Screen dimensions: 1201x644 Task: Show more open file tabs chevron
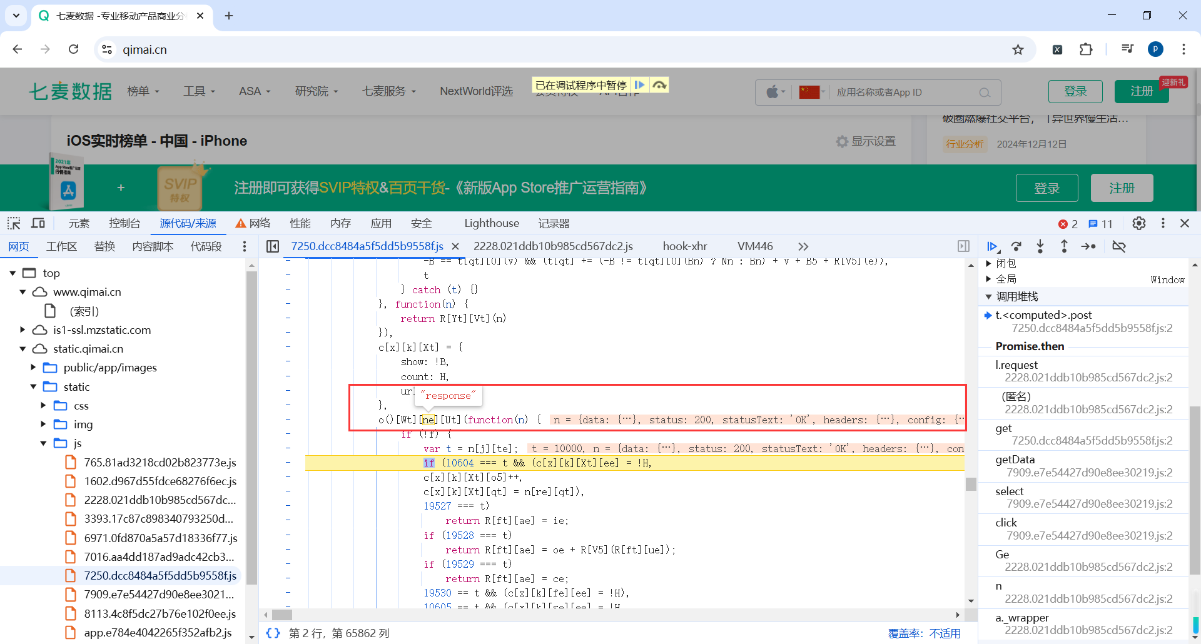[803, 246]
